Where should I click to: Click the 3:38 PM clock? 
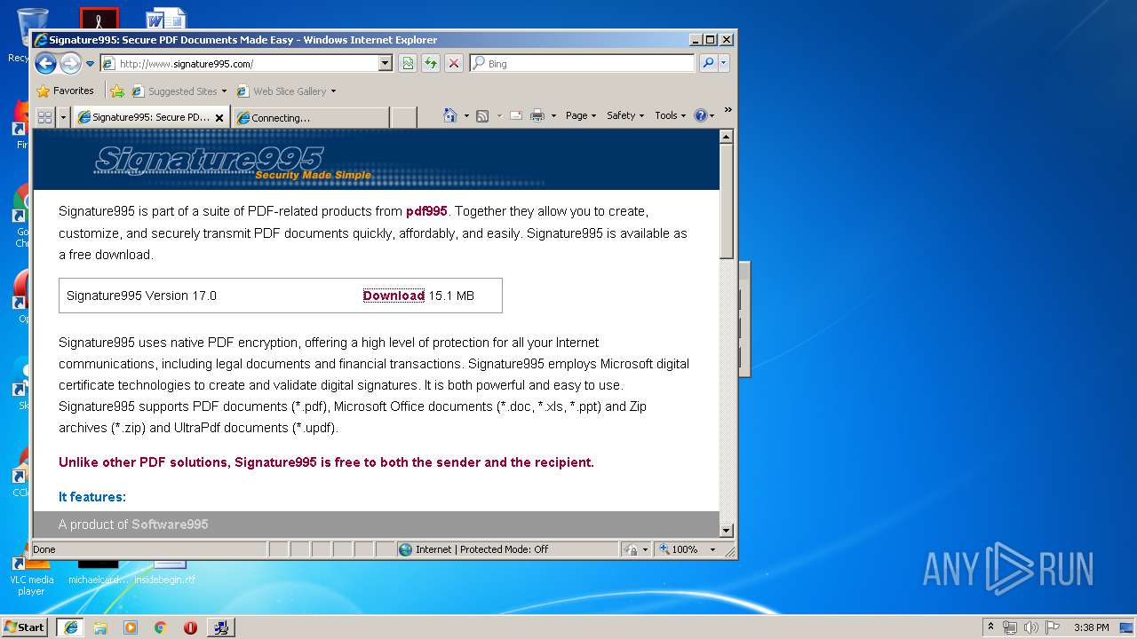[1091, 627]
